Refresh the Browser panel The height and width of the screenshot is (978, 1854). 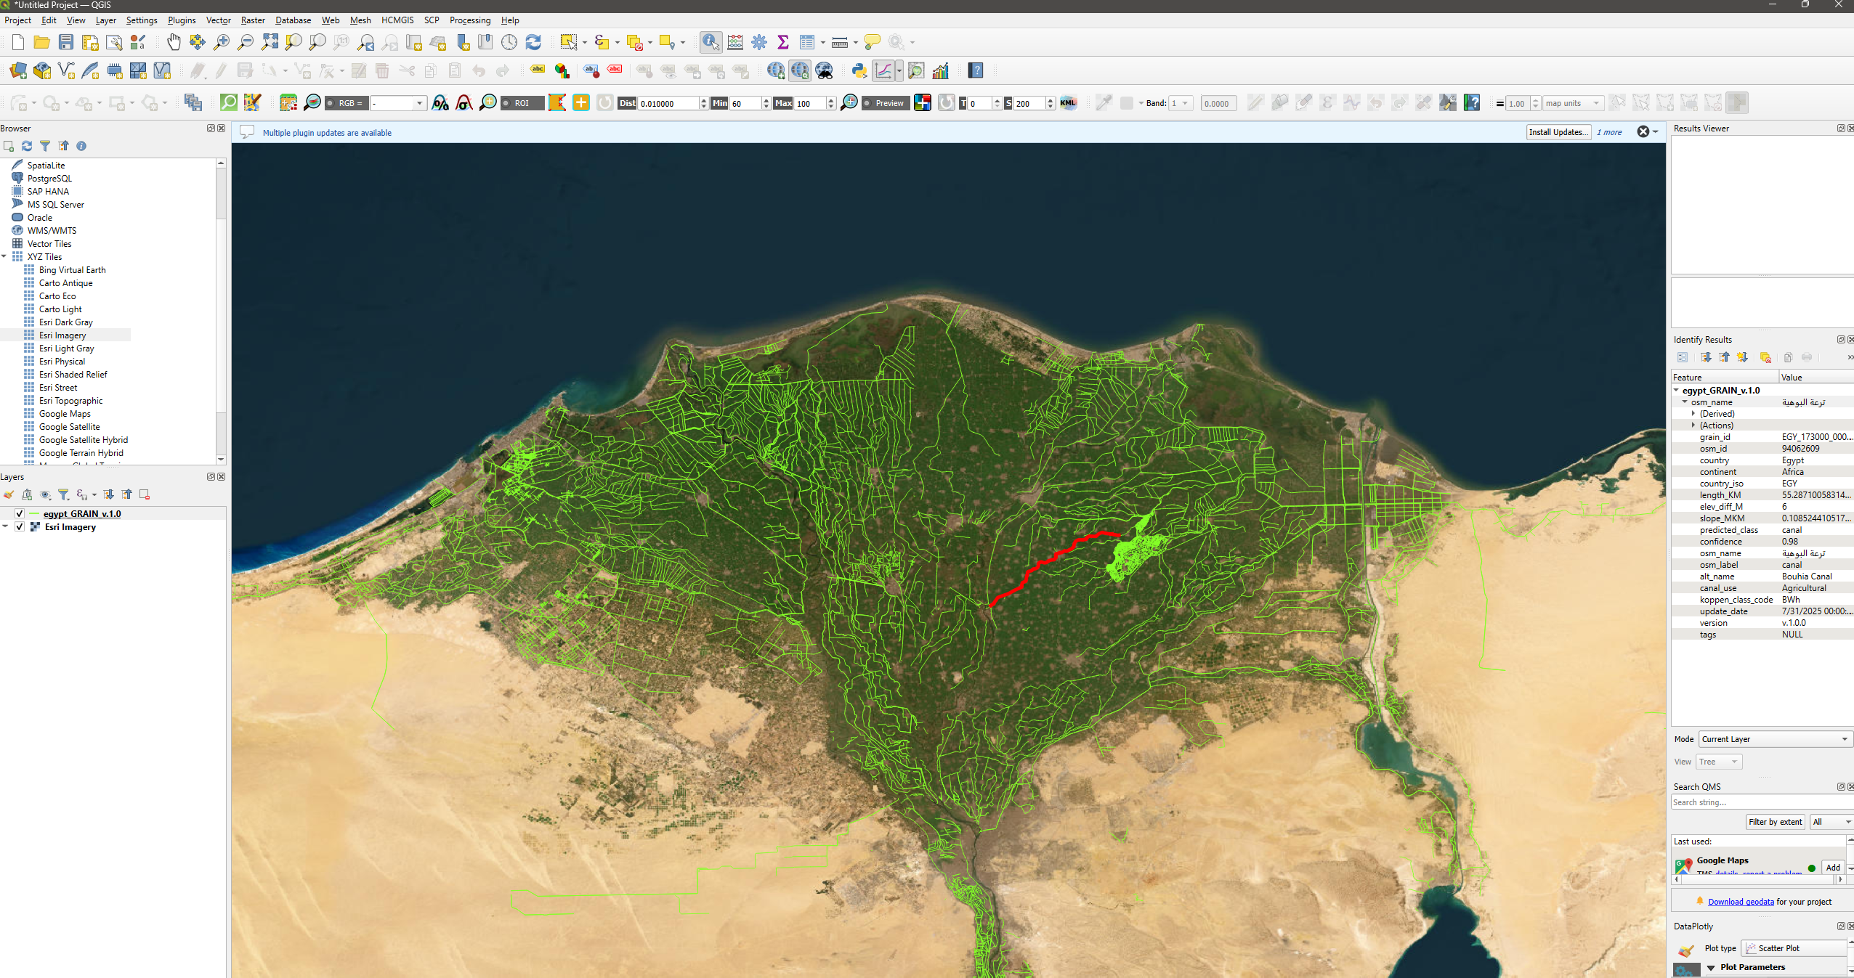point(27,146)
